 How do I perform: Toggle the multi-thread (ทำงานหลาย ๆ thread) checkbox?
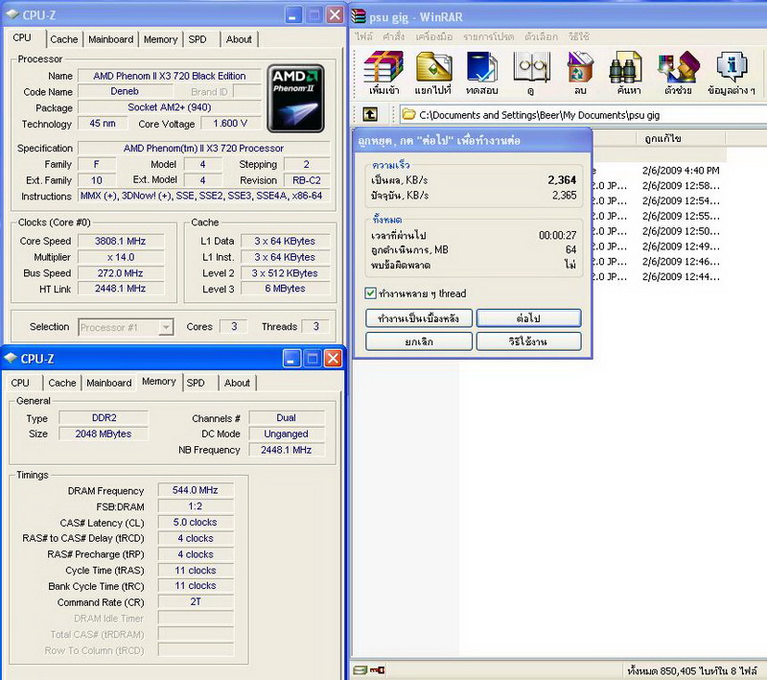[x=370, y=293]
